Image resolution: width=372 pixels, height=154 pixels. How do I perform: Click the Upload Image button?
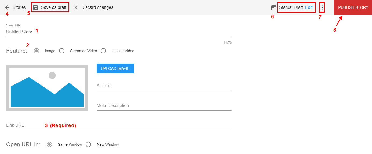tap(115, 68)
